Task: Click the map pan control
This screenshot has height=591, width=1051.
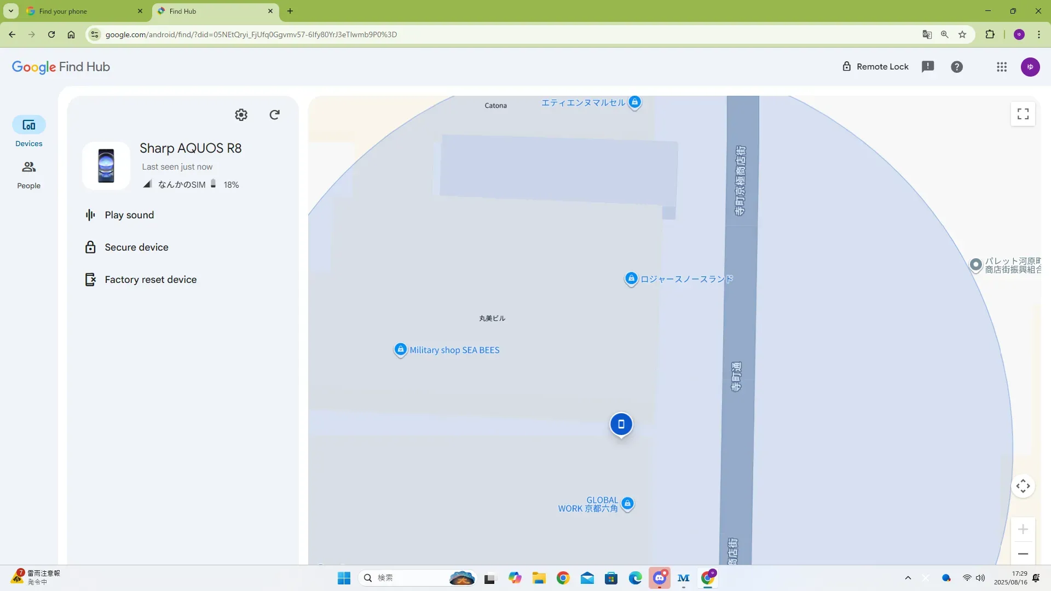Action: 1023,486
